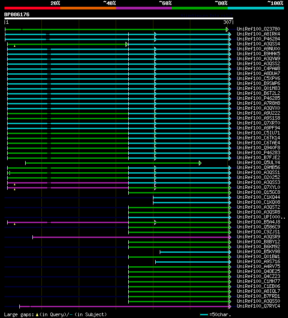
Task: Click the orange ~40% legend segment
Action: coord(88,8)
